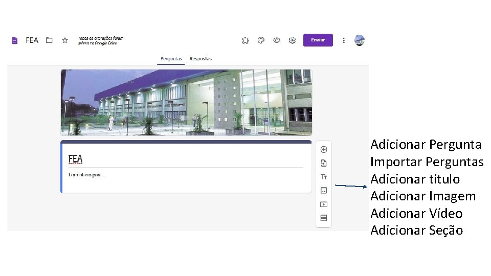The image size is (491, 276).
Task: Open the theme palette customizer
Action: [261, 40]
